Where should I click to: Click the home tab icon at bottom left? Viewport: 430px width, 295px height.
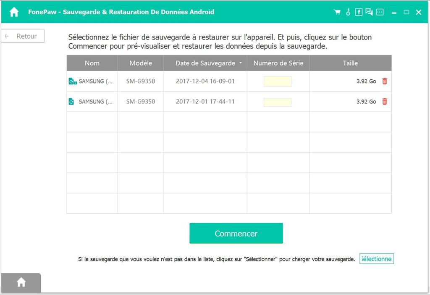pos(21,282)
